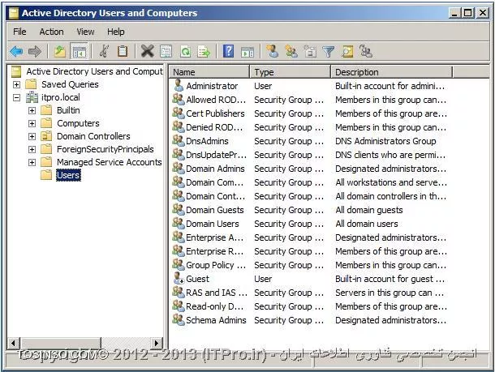This screenshot has width=495, height=372.
Task: Click the Export List toolbar icon
Action: pyautogui.click(x=204, y=51)
